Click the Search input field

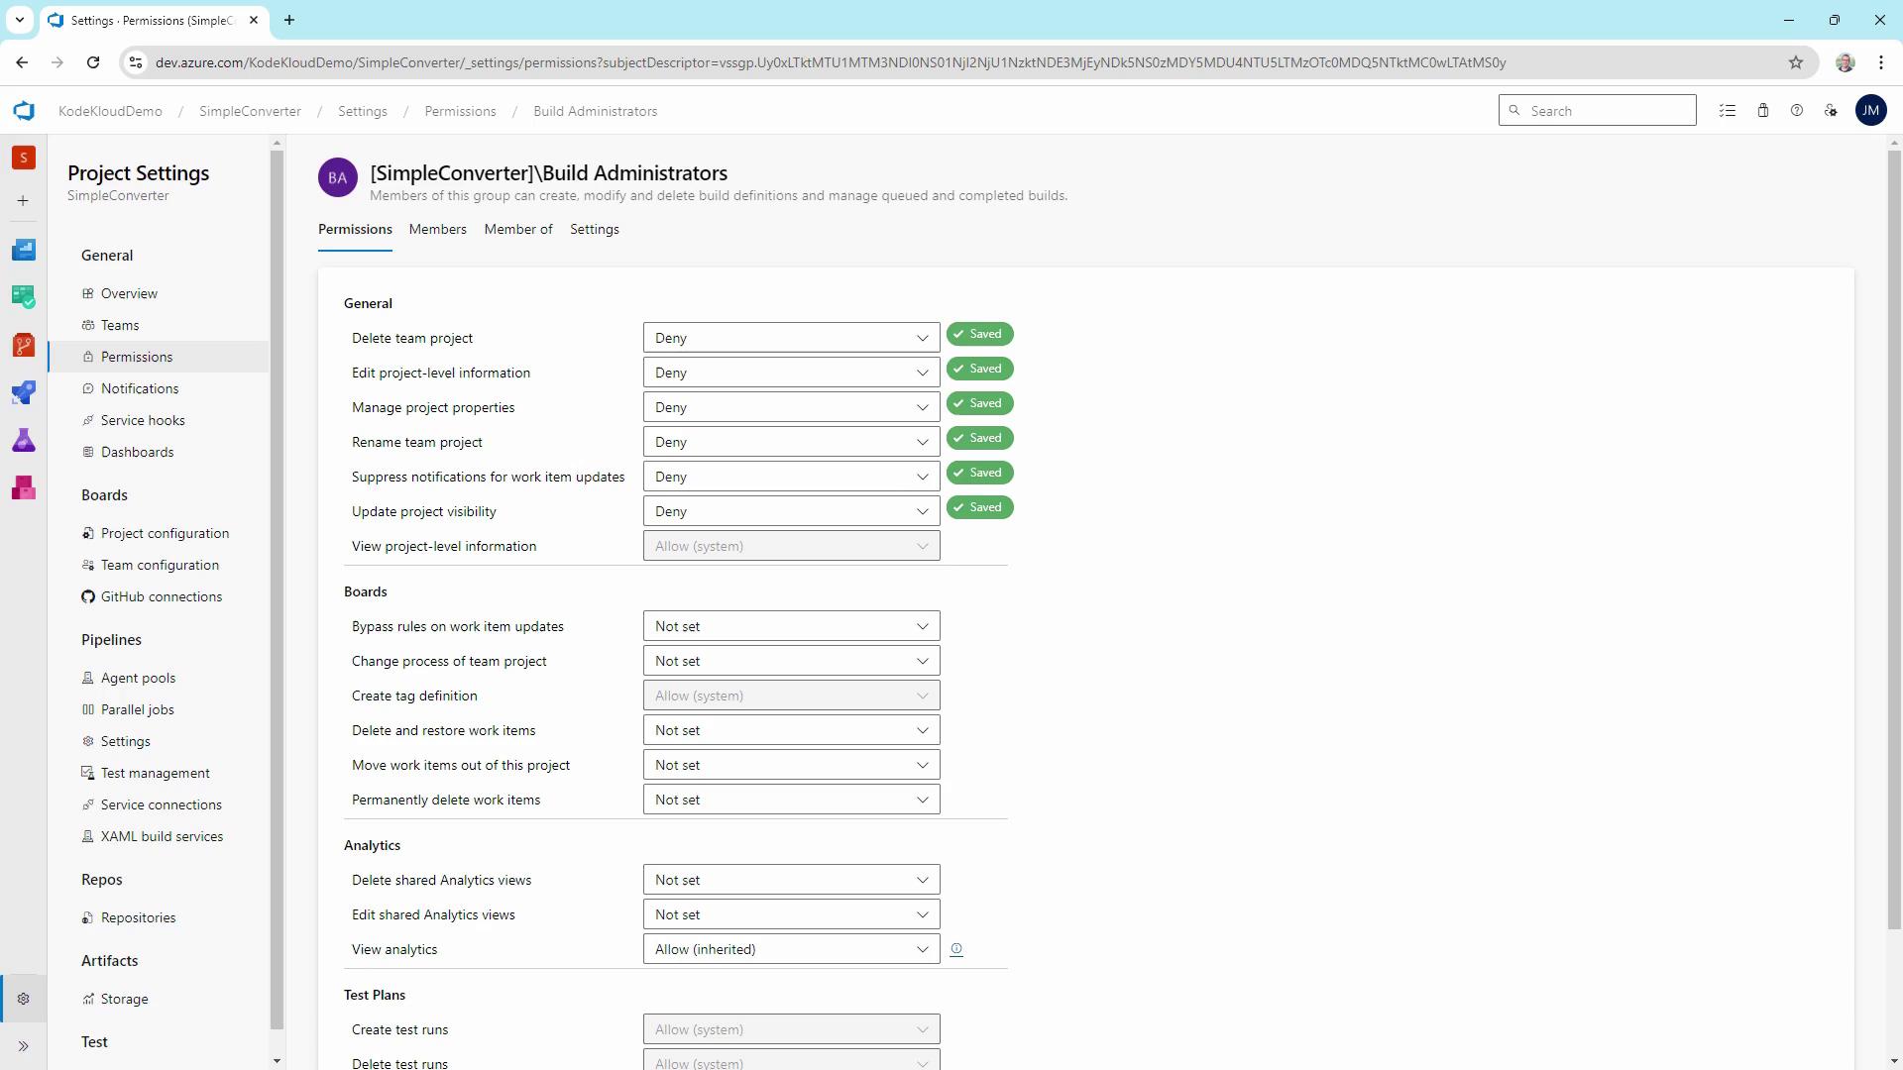tap(1597, 111)
